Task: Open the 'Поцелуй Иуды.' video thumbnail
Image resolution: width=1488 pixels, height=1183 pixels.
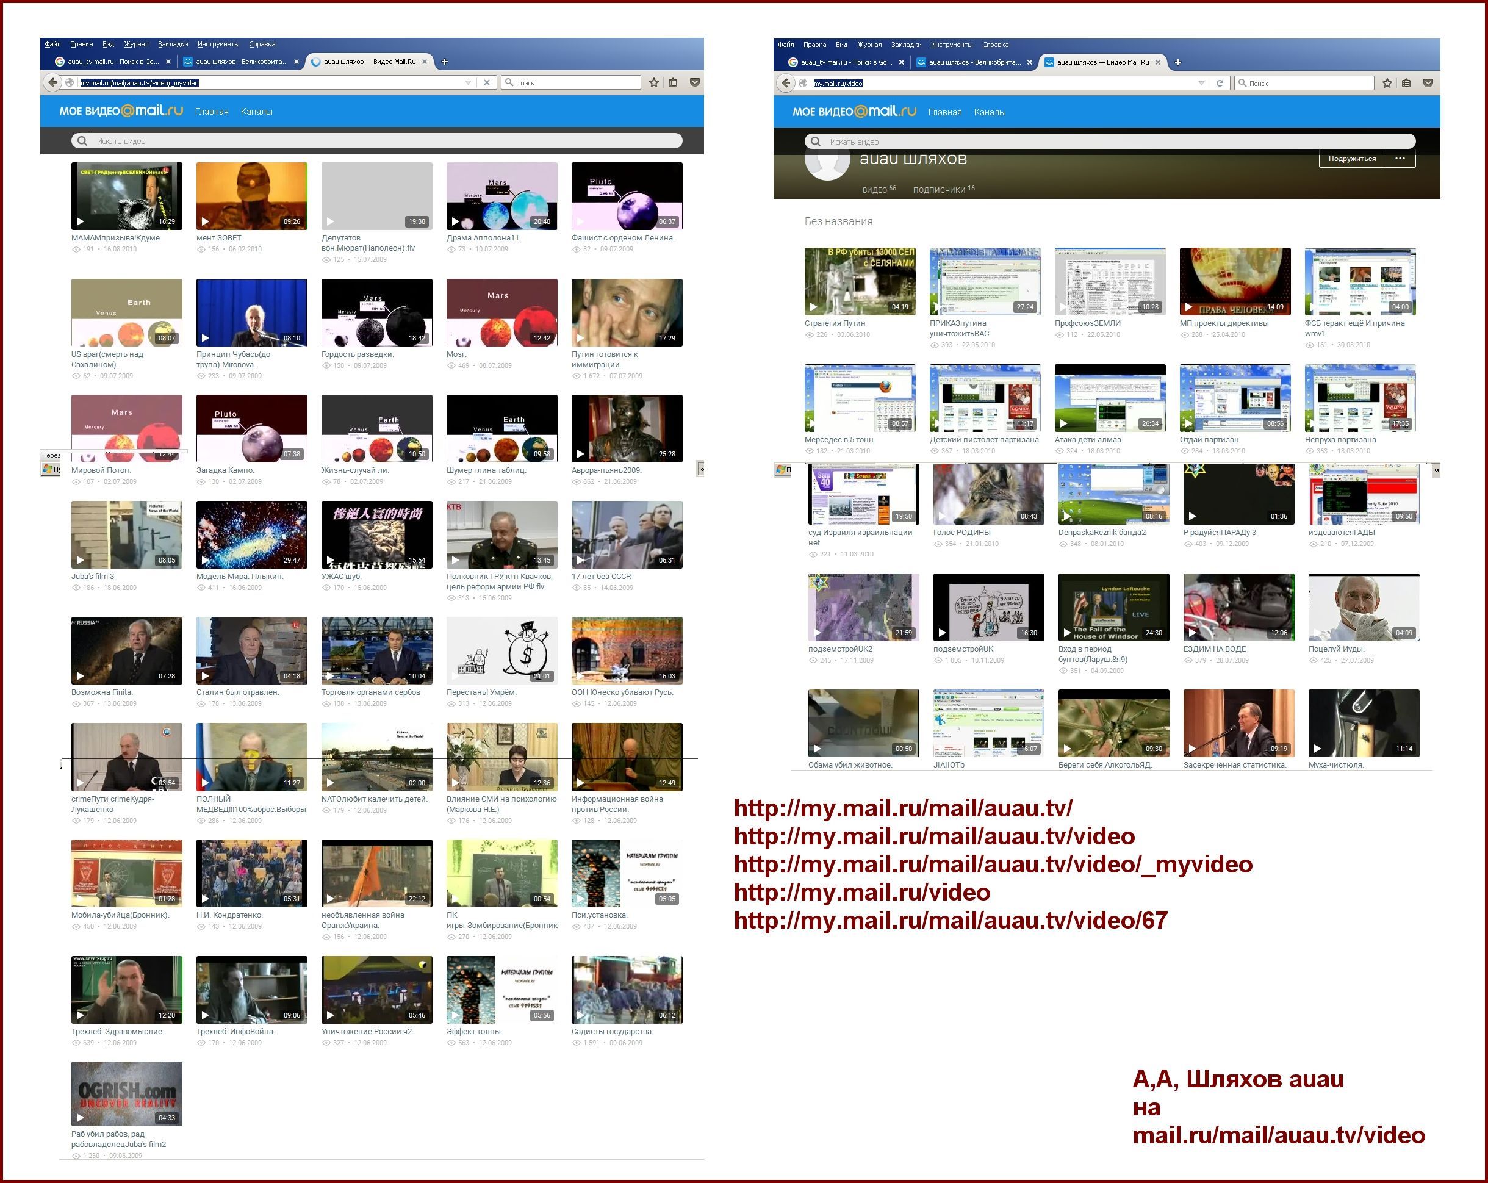Action: (1364, 608)
